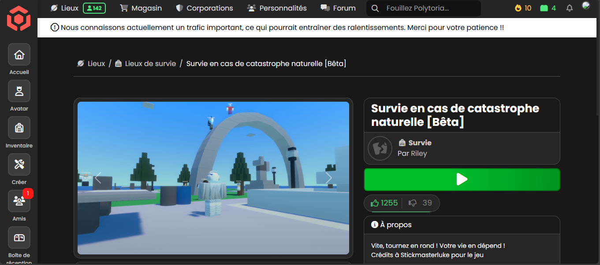Open the Avatar editor icon
The width and height of the screenshot is (600, 265).
(19, 91)
